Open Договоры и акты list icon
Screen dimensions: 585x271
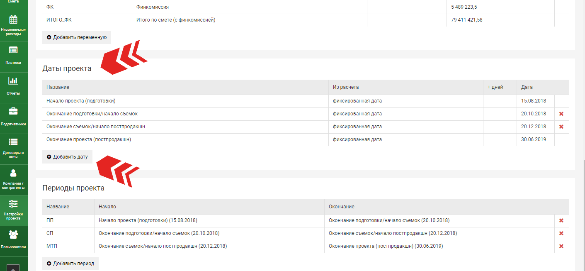coord(13,142)
